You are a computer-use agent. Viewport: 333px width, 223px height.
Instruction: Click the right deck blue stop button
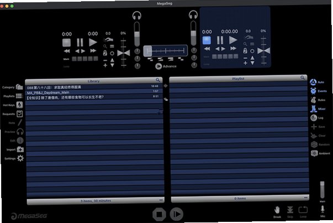click(x=207, y=40)
